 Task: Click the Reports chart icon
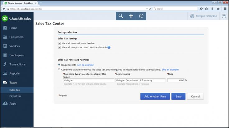pyautogui.click(x=5, y=74)
